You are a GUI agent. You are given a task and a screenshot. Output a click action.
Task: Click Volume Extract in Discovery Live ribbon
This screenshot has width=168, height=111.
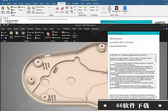point(11,35)
